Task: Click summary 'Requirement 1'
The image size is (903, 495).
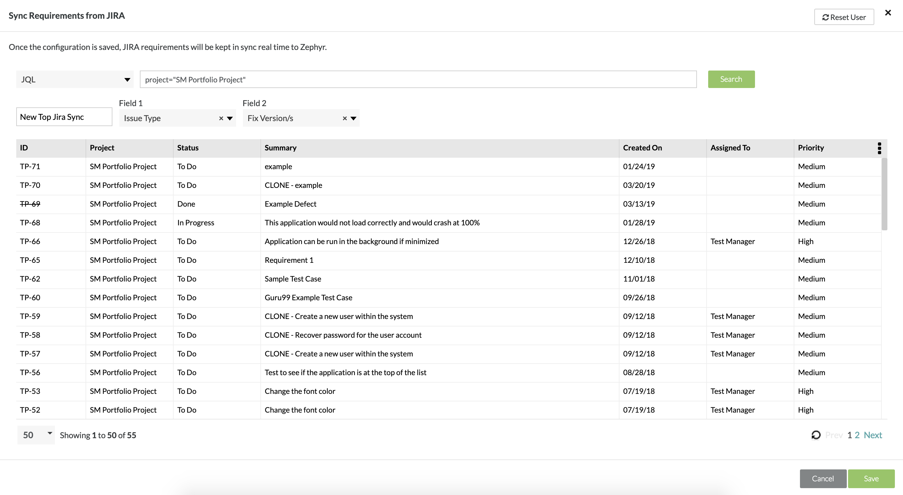Action: point(289,260)
